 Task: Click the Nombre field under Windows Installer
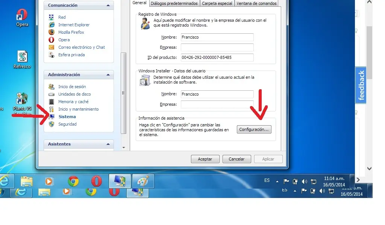pos(217,94)
